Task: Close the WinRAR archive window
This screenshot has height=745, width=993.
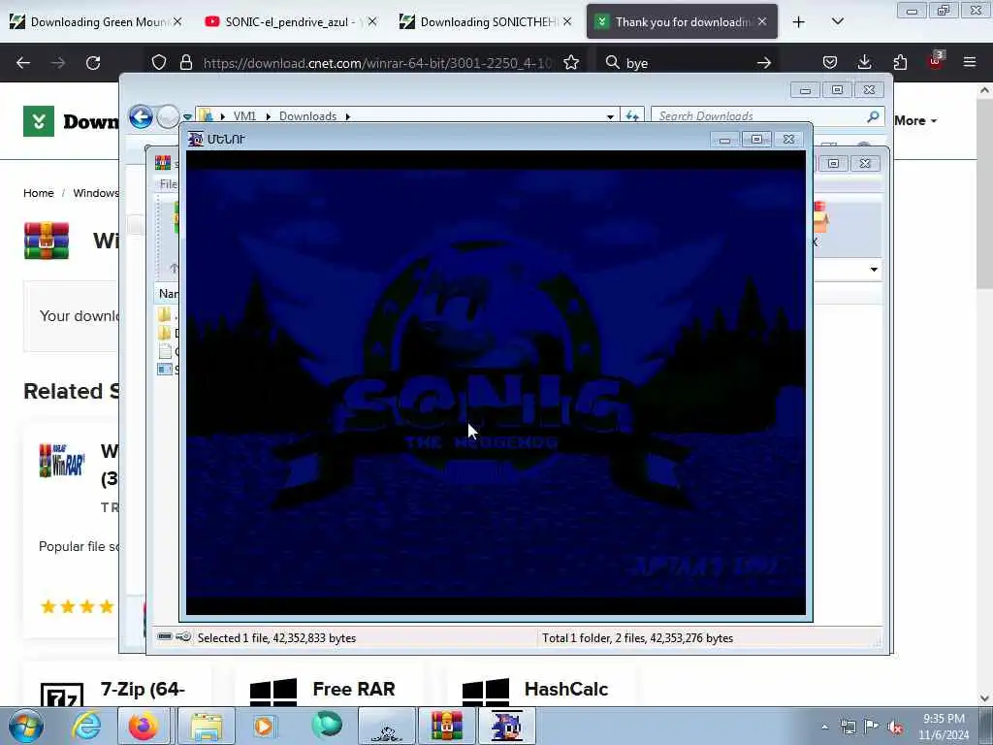Action: [x=865, y=163]
